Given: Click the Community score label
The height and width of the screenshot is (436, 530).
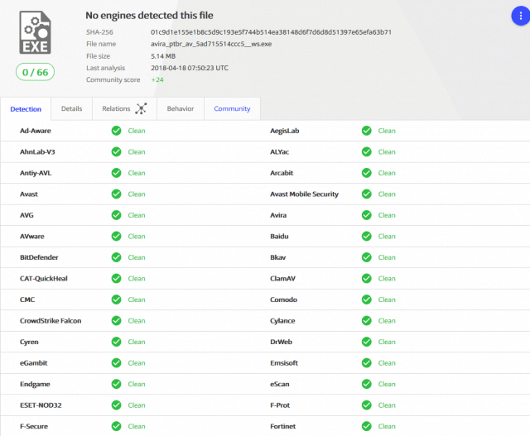Looking at the screenshot, I should click(x=113, y=79).
